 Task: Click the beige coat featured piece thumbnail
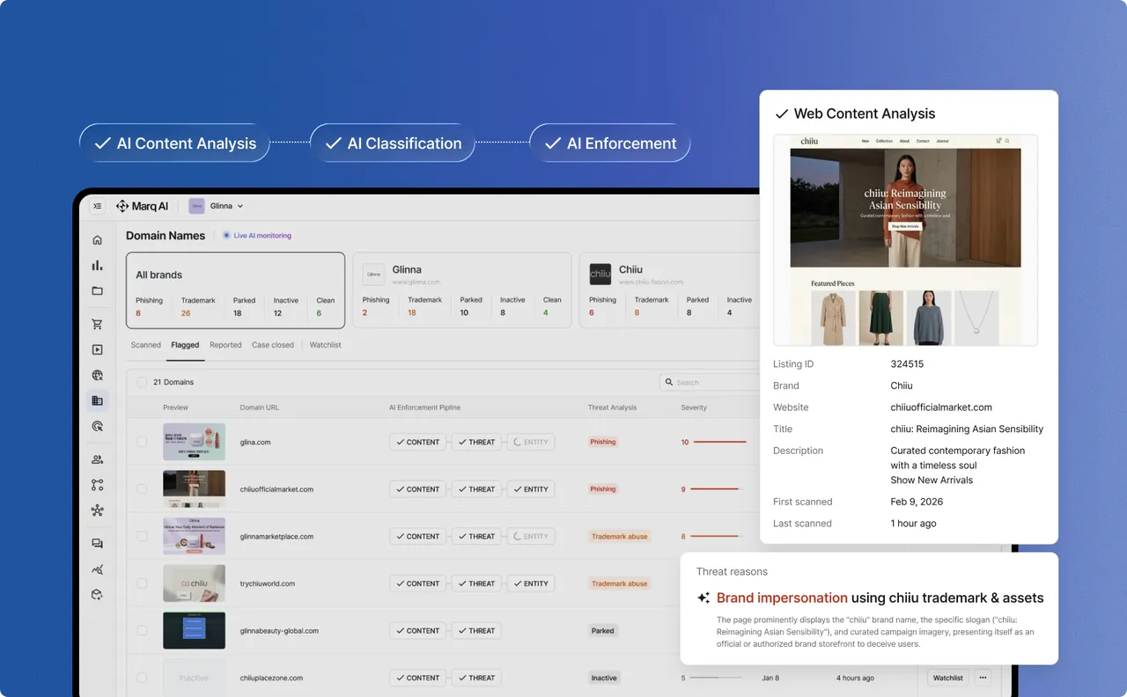[833, 318]
